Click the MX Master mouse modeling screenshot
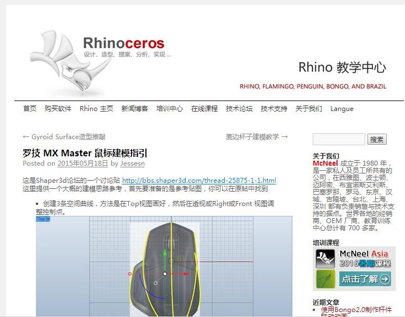The height and width of the screenshot is (317, 405). coord(164,266)
